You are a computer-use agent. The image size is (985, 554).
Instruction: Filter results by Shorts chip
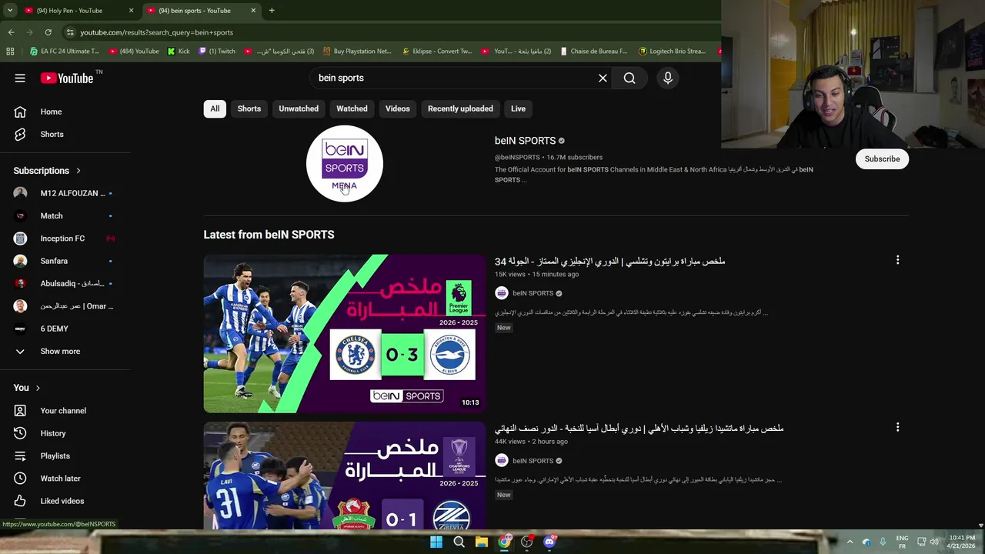249,108
